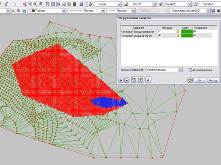
Task: Click the dimension style icon beside ISO-25
Action: point(126,4)
